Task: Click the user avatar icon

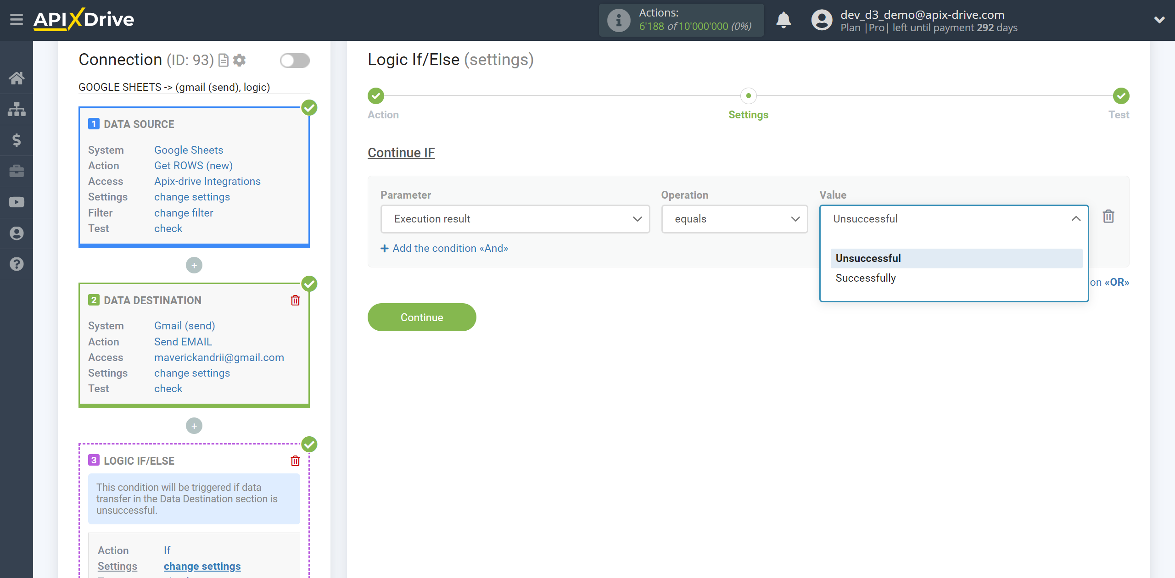Action: point(822,20)
